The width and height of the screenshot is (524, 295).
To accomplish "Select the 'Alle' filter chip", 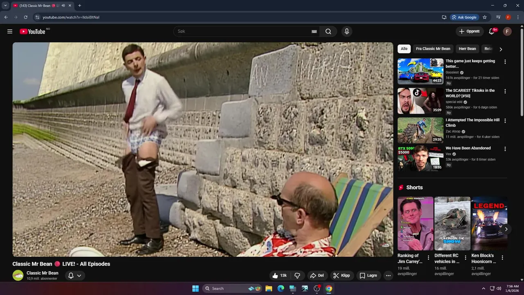I will coord(404,49).
